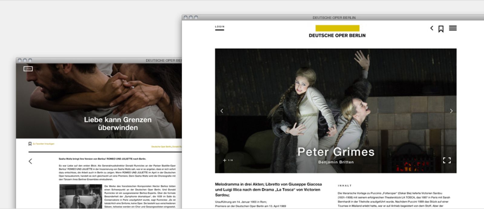
Task: Click the 'Peter Grimes' slide title
Action: tap(336, 152)
